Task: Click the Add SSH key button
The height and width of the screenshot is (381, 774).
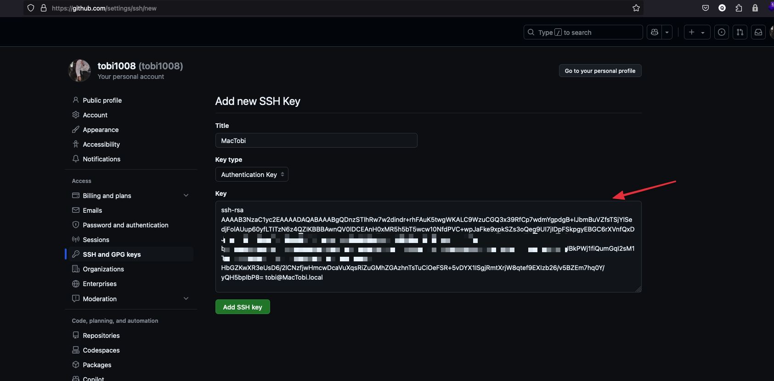Action: click(x=243, y=307)
